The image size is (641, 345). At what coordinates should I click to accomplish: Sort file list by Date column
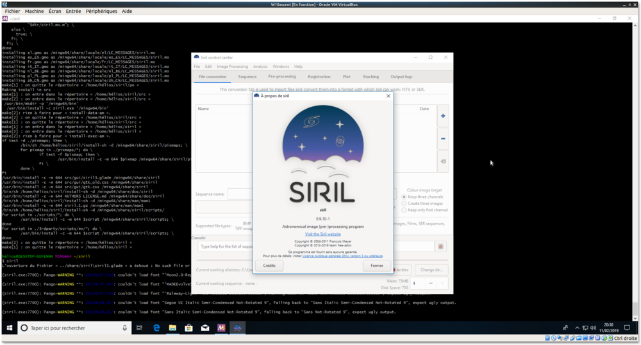[x=424, y=109]
